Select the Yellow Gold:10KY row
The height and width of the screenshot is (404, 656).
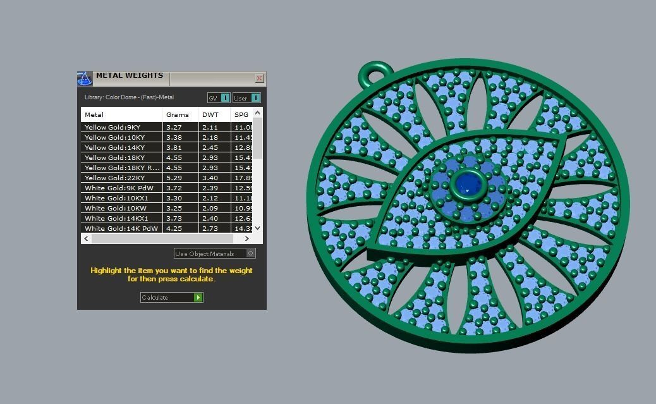click(166, 137)
